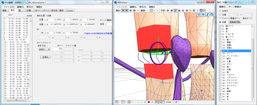Toggle the 面 face selection button

[x=127, y=10]
